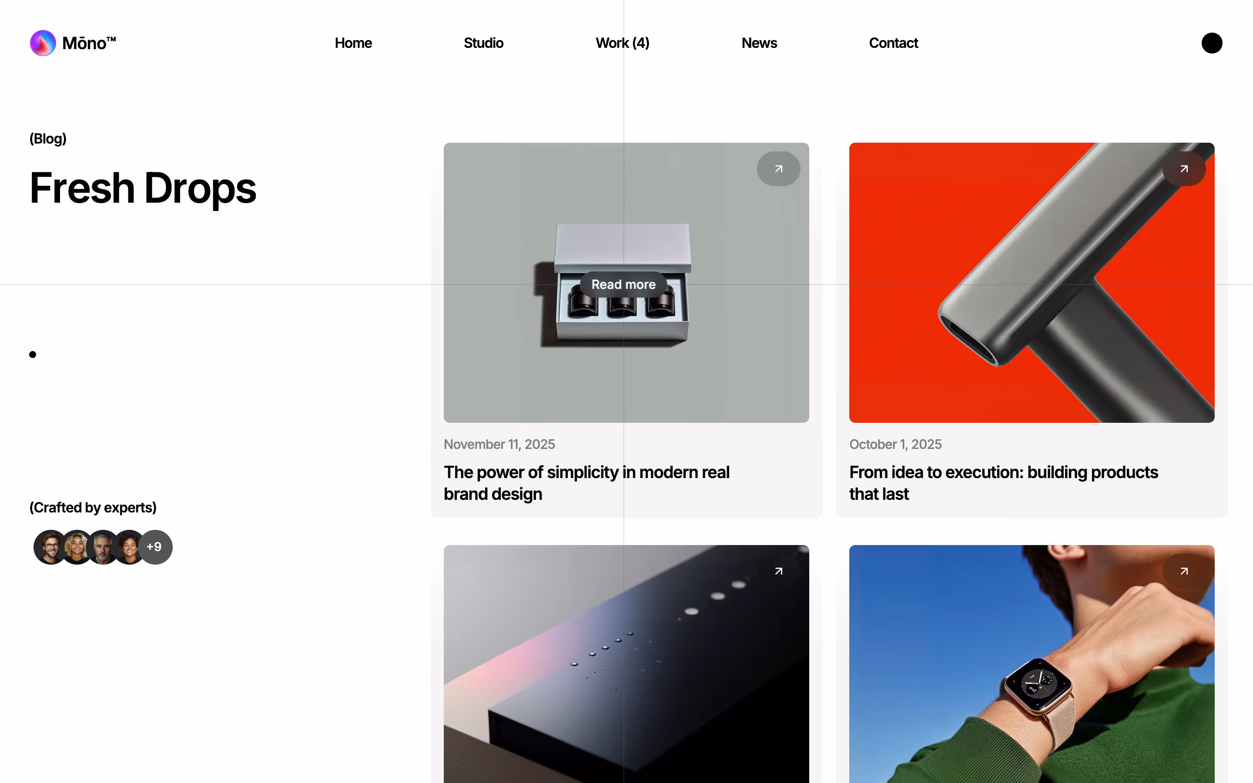Open arrow icon on the red tool card
The image size is (1253, 783).
pos(1184,169)
